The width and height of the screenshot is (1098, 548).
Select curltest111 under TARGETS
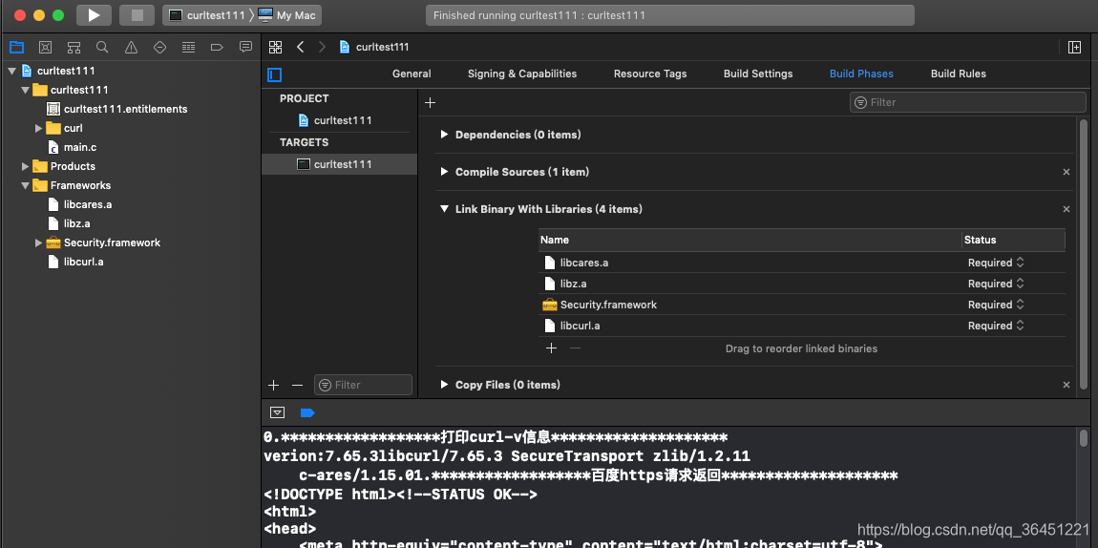[339, 164]
